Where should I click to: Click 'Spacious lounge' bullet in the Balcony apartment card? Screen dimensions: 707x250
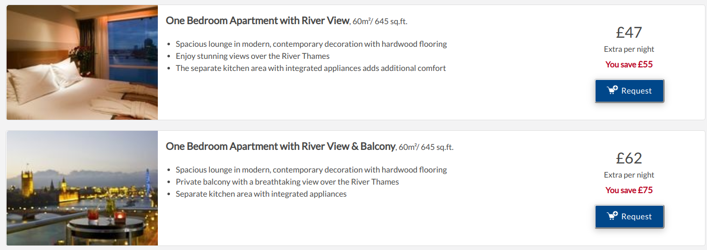point(311,170)
